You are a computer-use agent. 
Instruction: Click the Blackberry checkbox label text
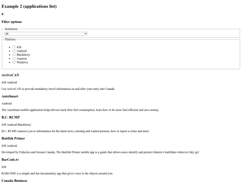tap(23, 55)
